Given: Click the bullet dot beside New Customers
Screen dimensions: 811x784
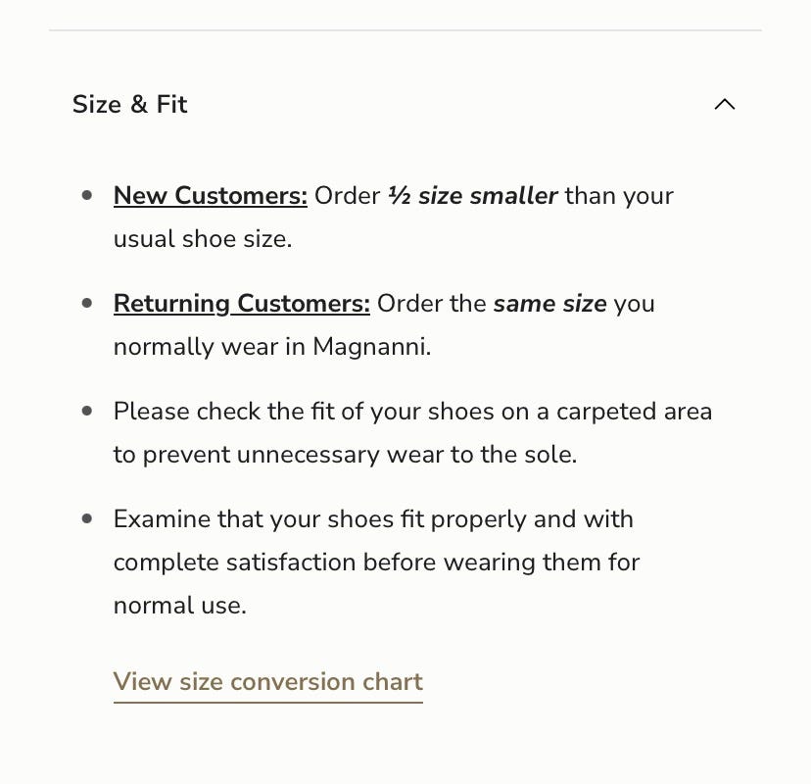Looking at the screenshot, I should 87,195.
